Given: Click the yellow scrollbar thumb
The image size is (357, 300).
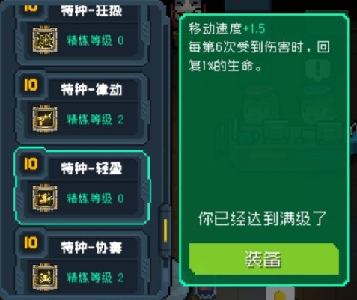Looking at the screenshot, I should point(165,230).
